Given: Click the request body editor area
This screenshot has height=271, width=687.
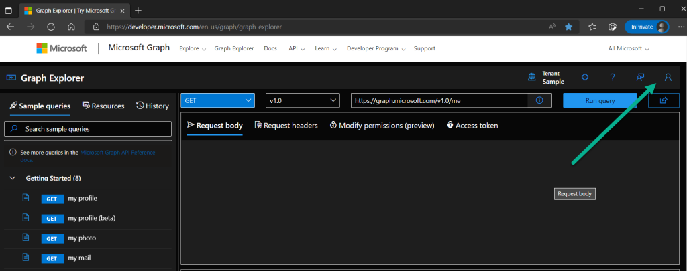Looking at the screenshot, I should click(x=430, y=202).
